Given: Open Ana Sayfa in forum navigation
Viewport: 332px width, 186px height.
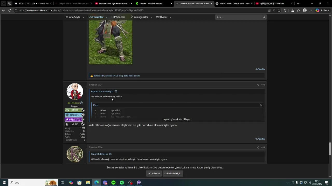Looking at the screenshot, I should [x=73, y=17].
